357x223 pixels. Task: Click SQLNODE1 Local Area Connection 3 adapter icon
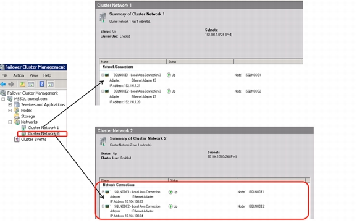coord(107,75)
